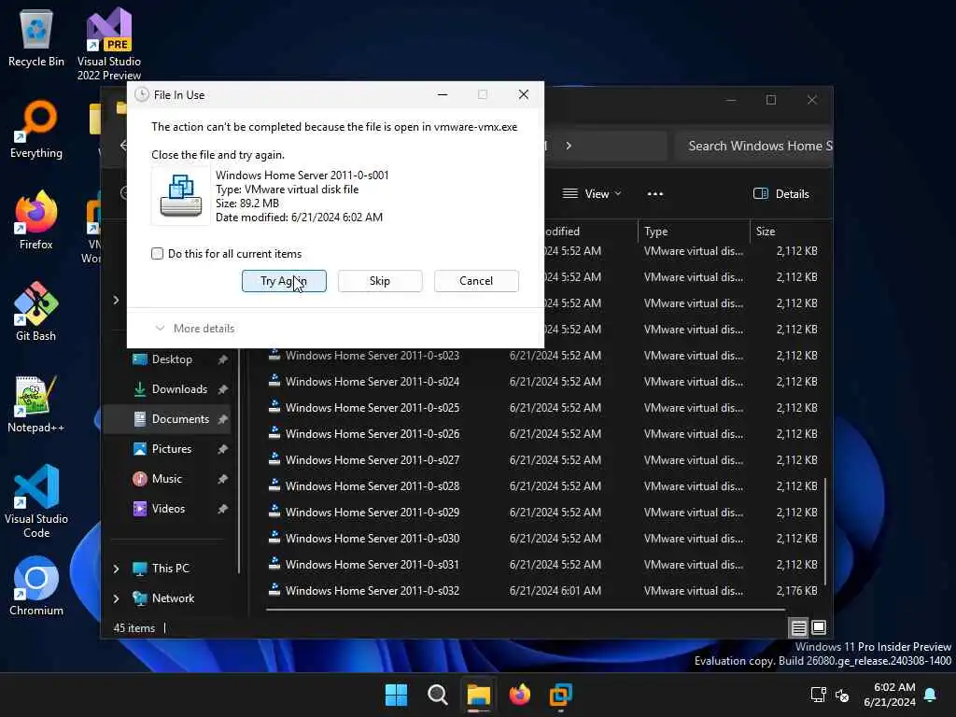Click the 2,176 KB size cell
The height and width of the screenshot is (717, 956).
pyautogui.click(x=797, y=590)
